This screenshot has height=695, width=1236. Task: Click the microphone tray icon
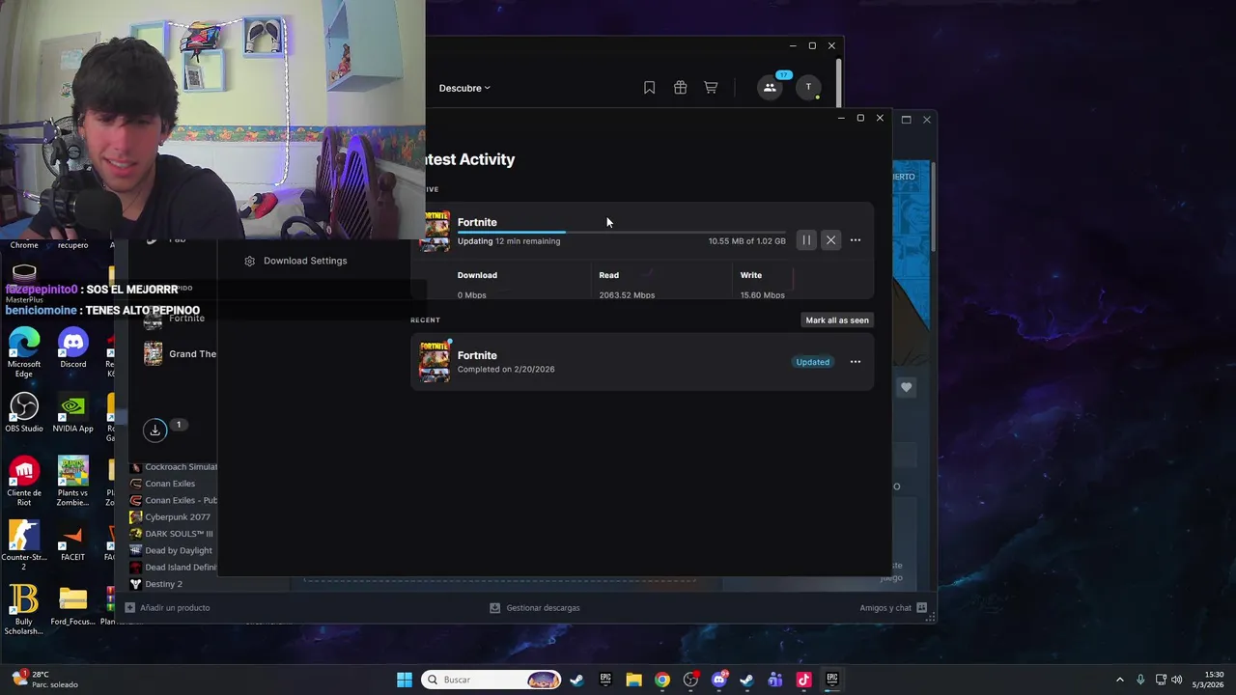1140,680
